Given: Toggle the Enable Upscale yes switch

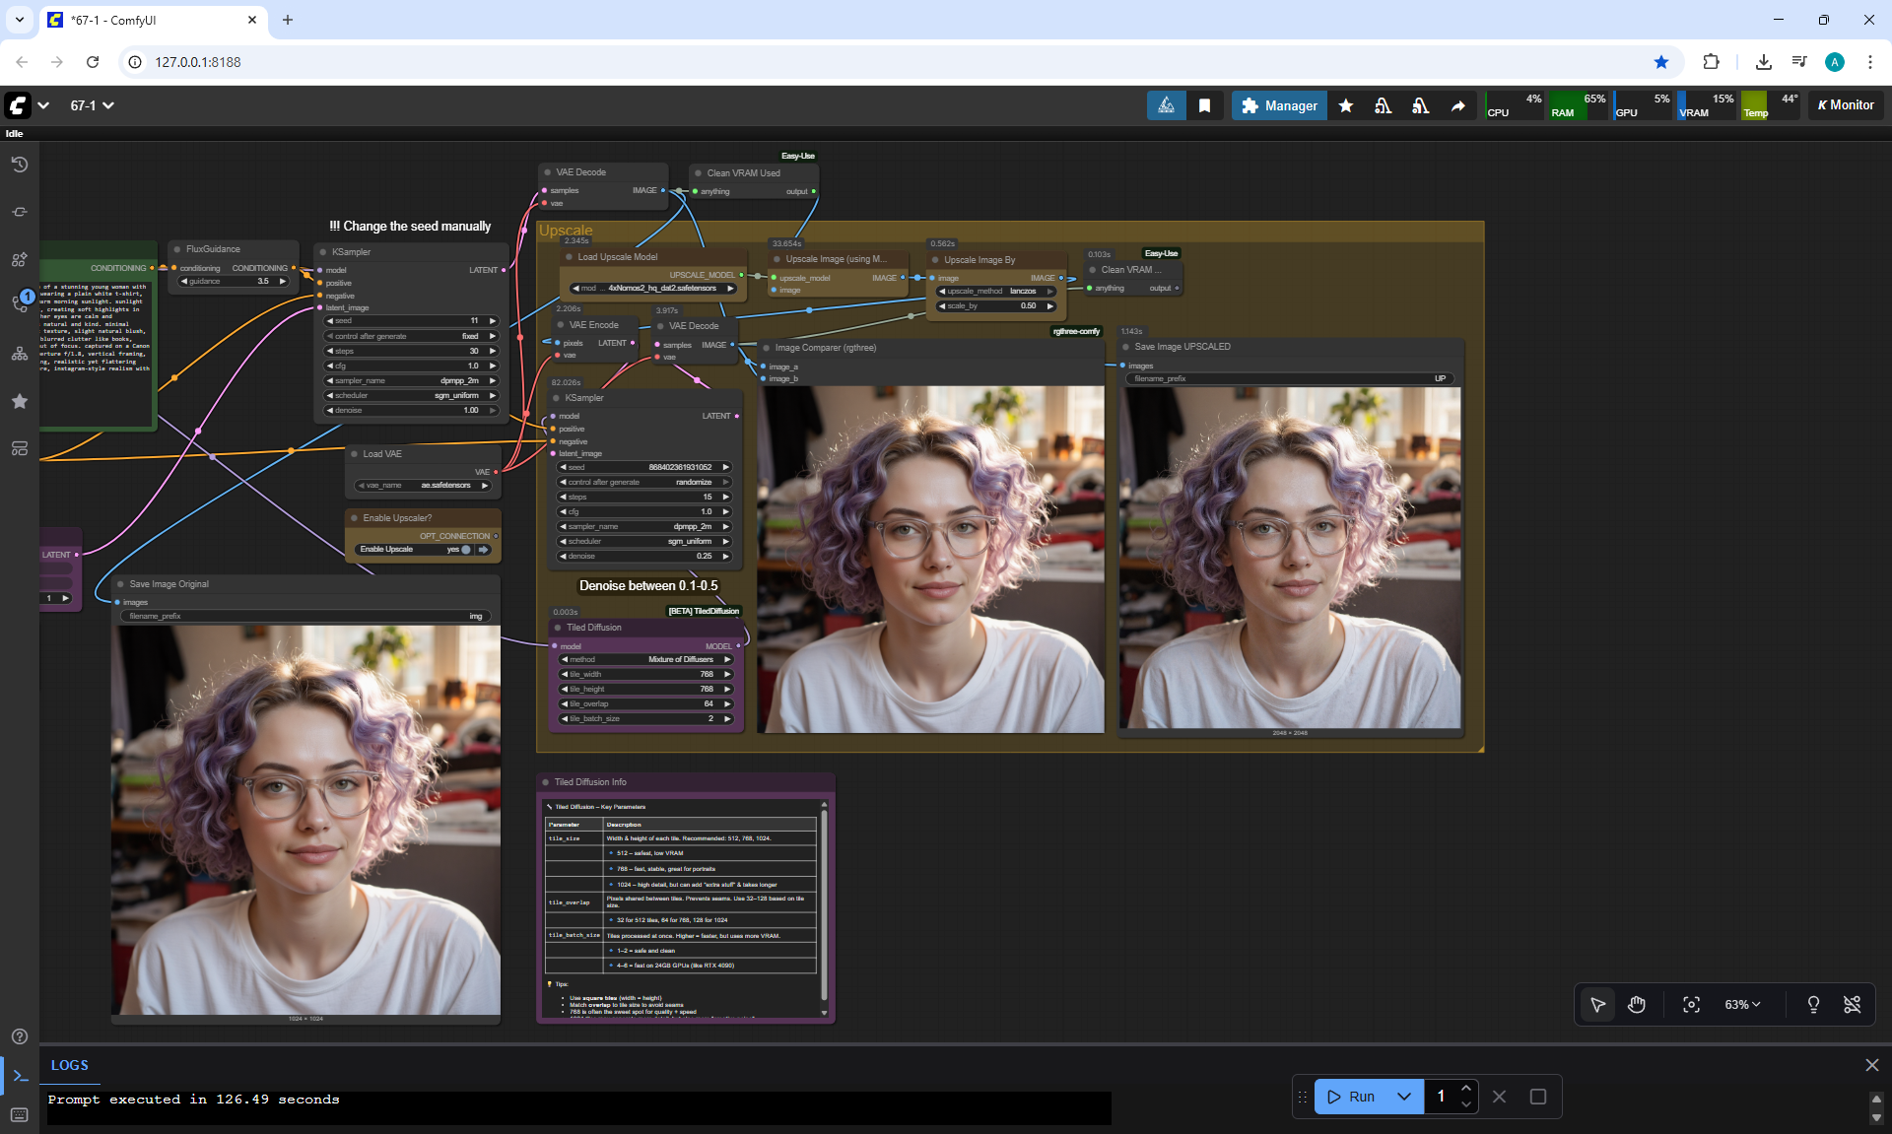Looking at the screenshot, I should point(465,550).
